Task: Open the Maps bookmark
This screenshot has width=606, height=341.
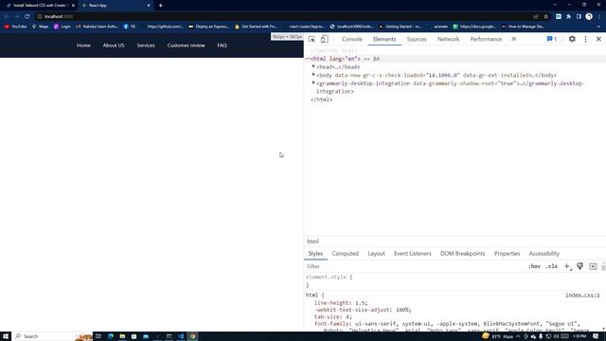Action: tap(40, 27)
